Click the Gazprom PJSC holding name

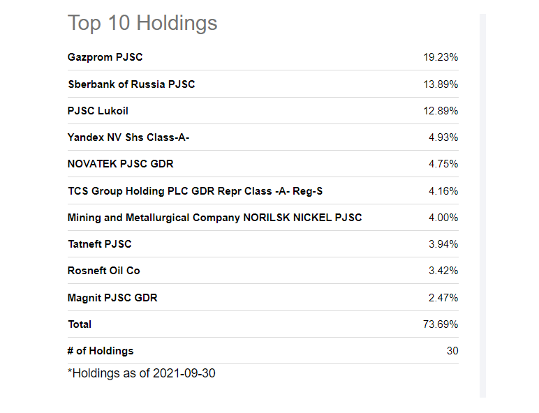tap(105, 57)
